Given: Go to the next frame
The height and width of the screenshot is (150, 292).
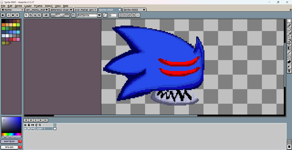Looking at the screenshot, I should point(41,120).
